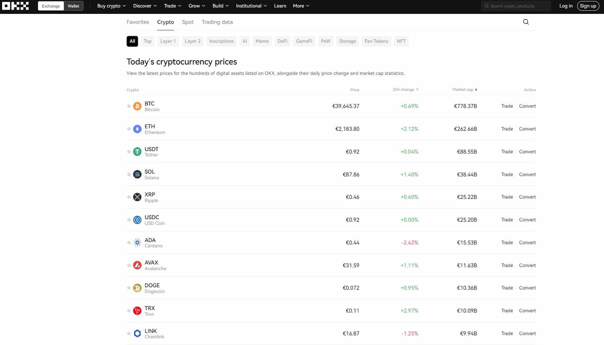This screenshot has width=604, height=345.
Task: Click the Solana coin icon
Action: pos(137,174)
